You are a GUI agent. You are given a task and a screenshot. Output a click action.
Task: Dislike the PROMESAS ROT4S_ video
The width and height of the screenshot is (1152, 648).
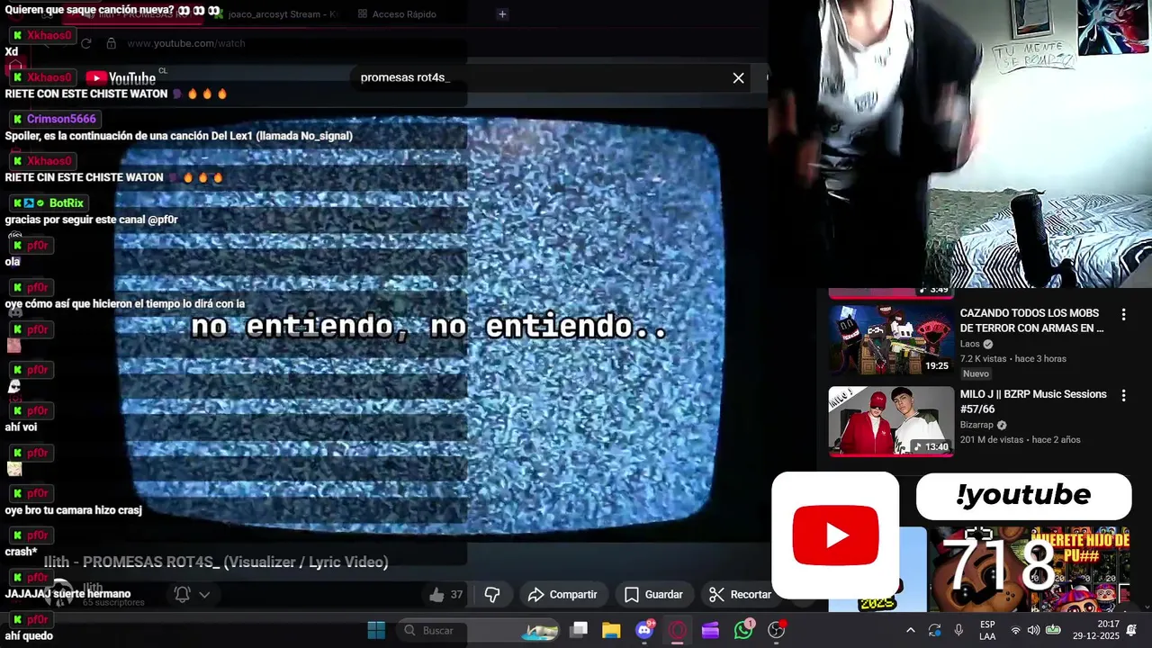[492, 595]
